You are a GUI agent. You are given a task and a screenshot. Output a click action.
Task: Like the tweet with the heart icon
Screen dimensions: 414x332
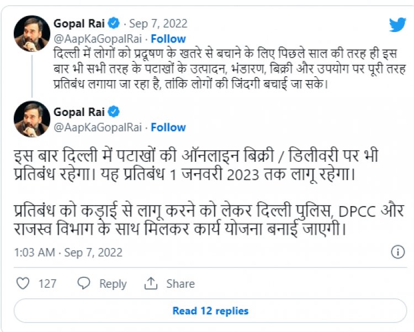point(23,283)
